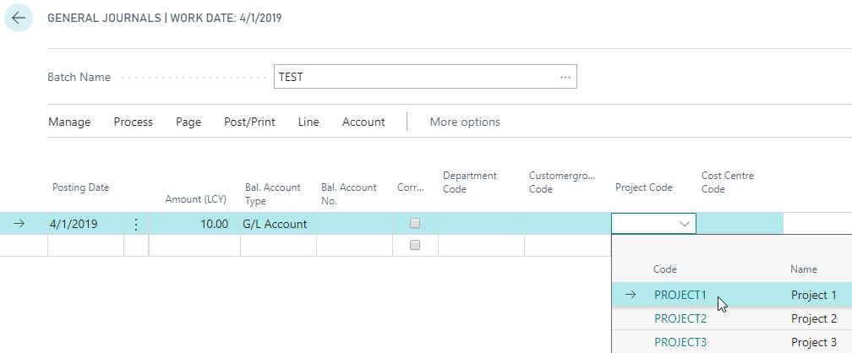The height and width of the screenshot is (353, 852).
Task: Click the PROJECT1 row arrow indicator
Action: click(630, 295)
